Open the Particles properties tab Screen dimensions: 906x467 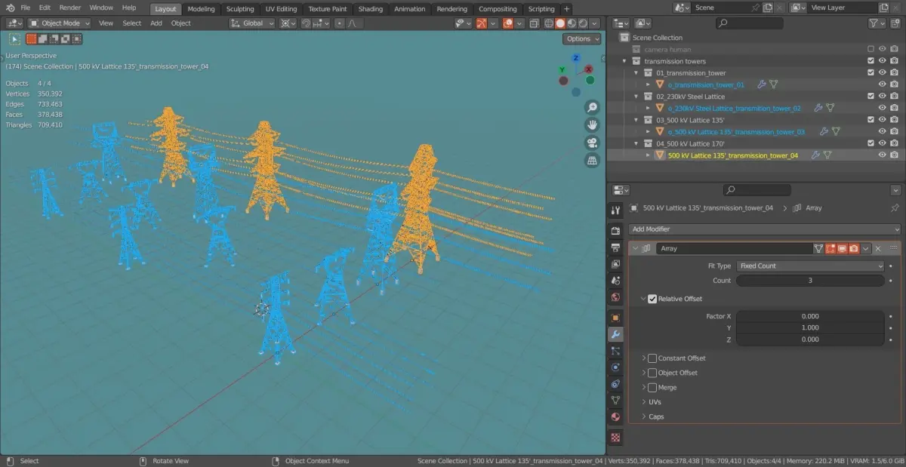click(x=615, y=351)
